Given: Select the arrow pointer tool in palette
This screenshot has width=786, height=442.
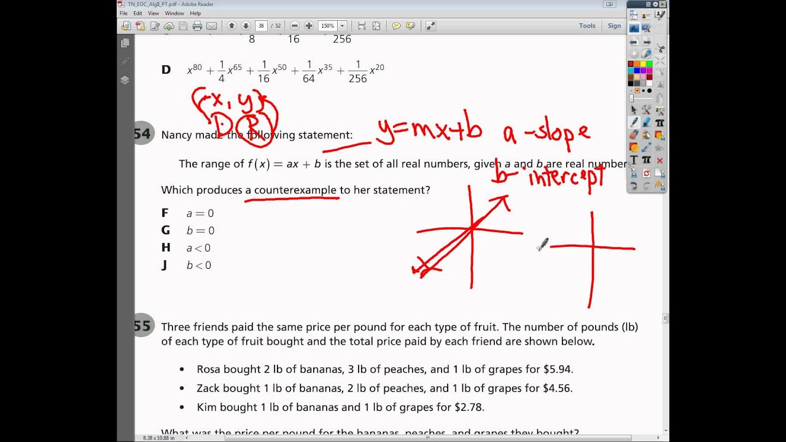Looking at the screenshot, I should pyautogui.click(x=634, y=109).
